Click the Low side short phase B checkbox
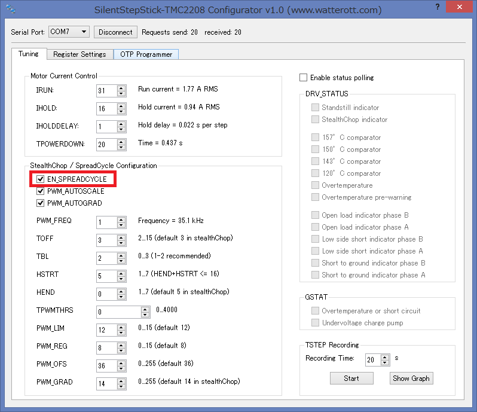The height and width of the screenshot is (412, 477). click(x=315, y=239)
